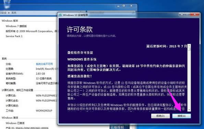
Task: Click the 感谢您选择微软！ line
Action: [x=80, y=76]
